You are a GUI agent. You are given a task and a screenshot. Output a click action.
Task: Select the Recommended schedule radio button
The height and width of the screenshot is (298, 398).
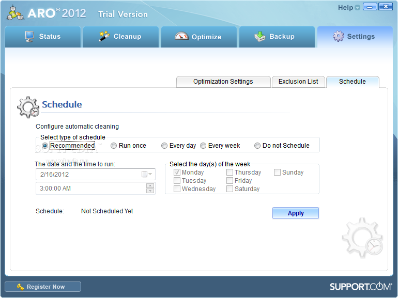pos(45,146)
